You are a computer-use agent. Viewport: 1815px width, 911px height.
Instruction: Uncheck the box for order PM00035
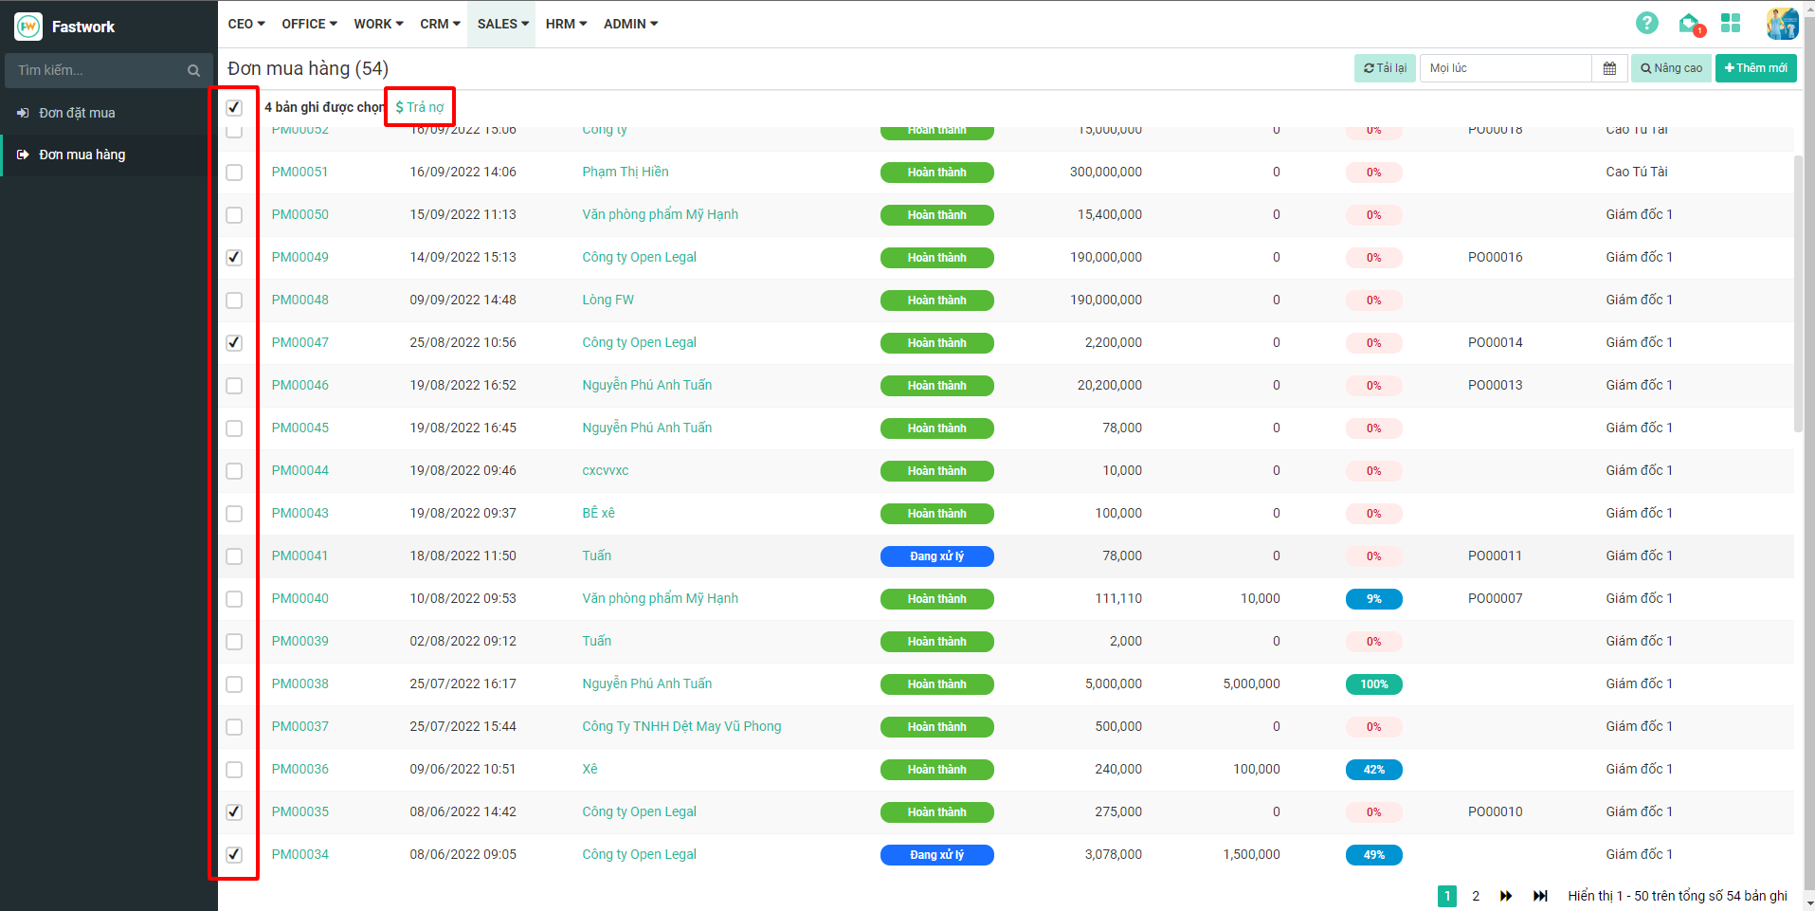coord(234,812)
